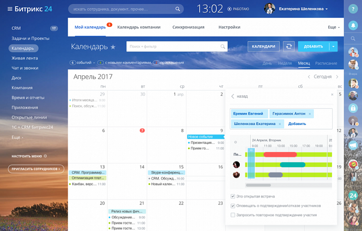Uncheck 'Это открытая встреча' checkbox
This screenshot has width=362, height=231.
click(x=233, y=196)
